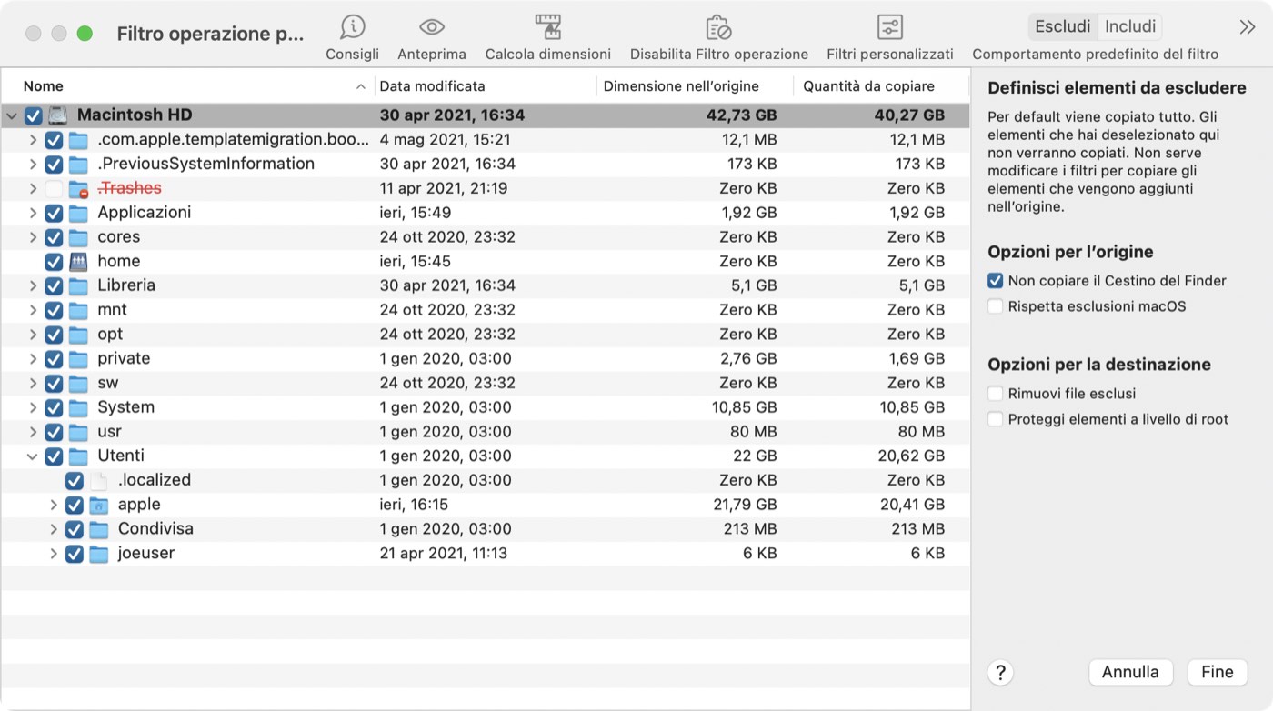Enable Rispetta esclusioni macOS
1273x711 pixels.
point(996,306)
